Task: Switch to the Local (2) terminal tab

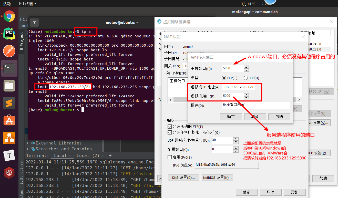Action: [x=88, y=155]
